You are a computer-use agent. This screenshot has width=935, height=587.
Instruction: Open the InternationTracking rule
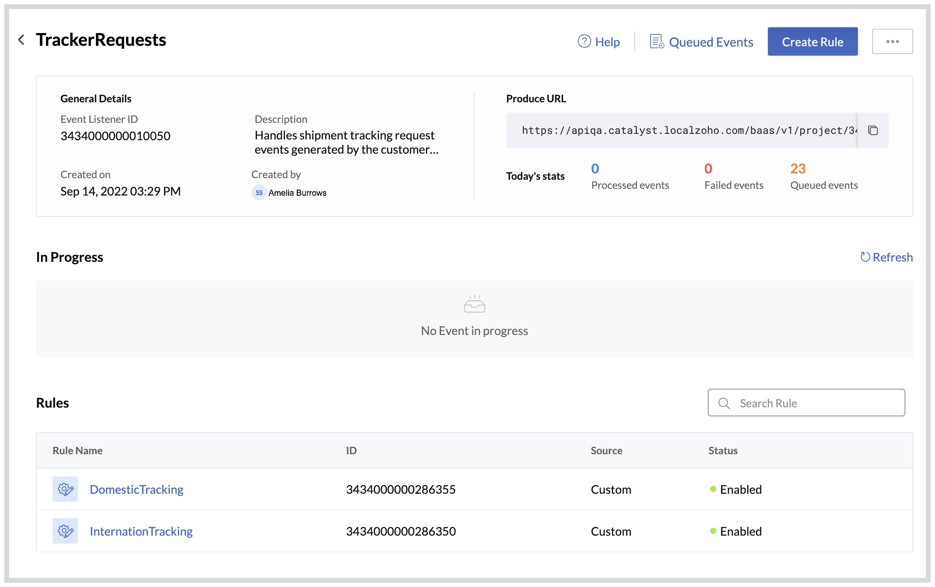pos(141,531)
